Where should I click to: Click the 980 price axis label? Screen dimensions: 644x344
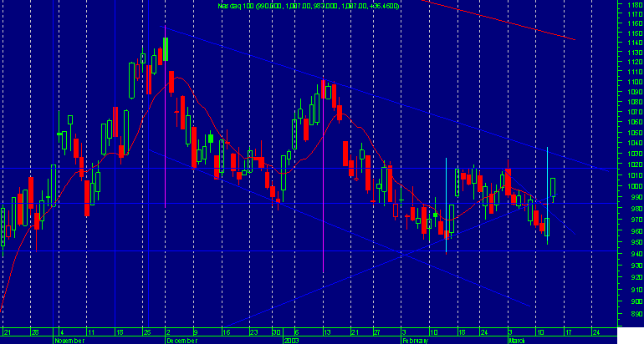coord(636,208)
